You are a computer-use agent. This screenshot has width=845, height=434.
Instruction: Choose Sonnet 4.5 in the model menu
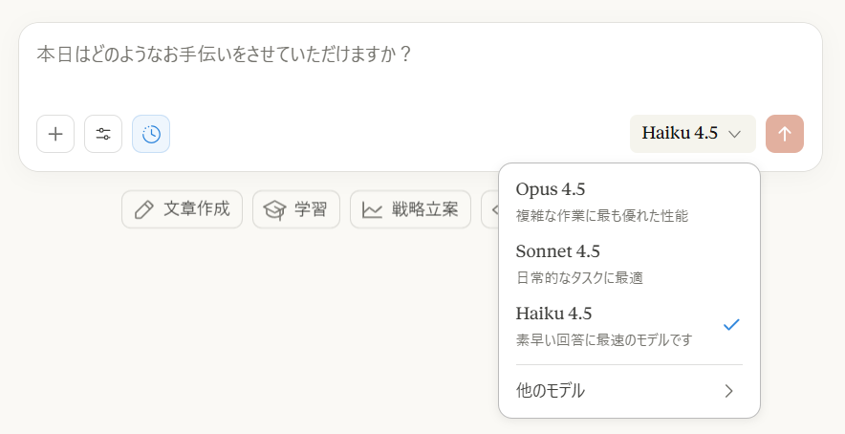point(629,264)
